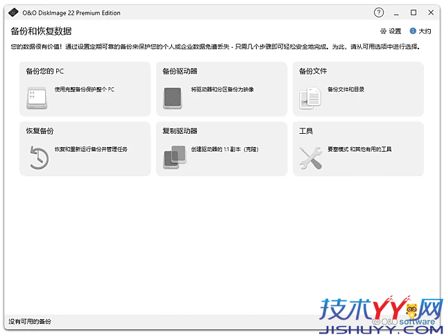Click the 备份和恢复数据 page heading
Screen dimensions: 444x335
tap(41, 31)
